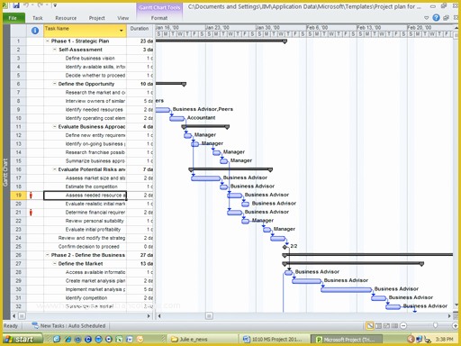This screenshot has width=461, height=346.
Task: Click the Duration column header
Action: pos(140,29)
